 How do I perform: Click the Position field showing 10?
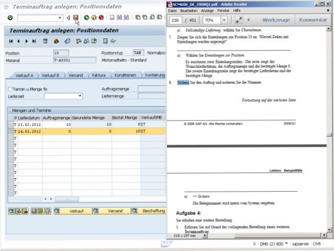[61, 53]
